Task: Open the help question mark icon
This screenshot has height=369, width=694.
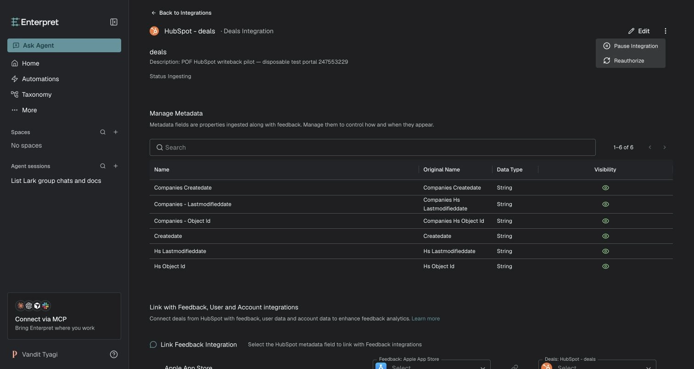Action: click(114, 354)
